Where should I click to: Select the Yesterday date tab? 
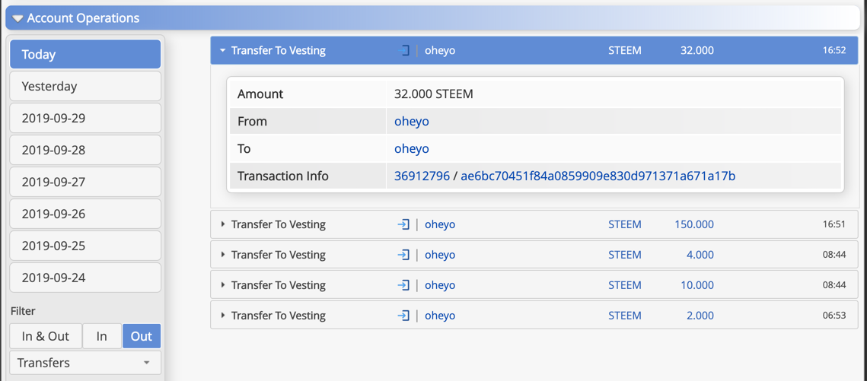click(85, 86)
